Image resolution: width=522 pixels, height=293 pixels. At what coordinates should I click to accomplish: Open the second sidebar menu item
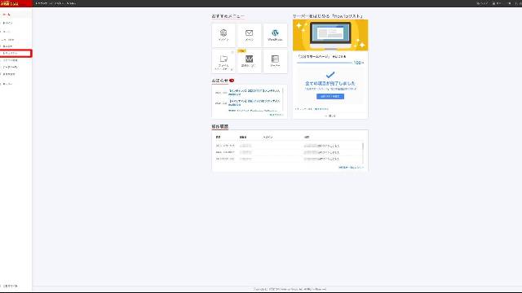click(x=16, y=23)
